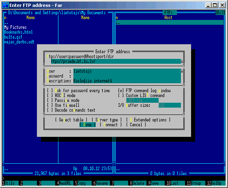Select 4 NewURL in the function key bar
The width and height of the screenshot is (228, 188).
coord(64,183)
